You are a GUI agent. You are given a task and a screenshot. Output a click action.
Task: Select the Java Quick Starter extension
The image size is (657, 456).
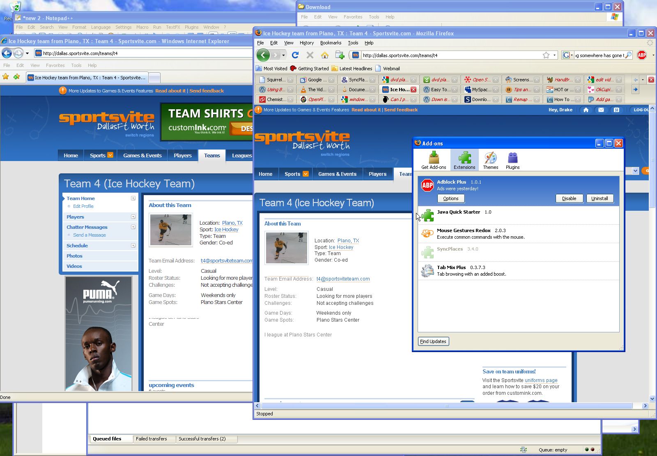click(x=518, y=215)
